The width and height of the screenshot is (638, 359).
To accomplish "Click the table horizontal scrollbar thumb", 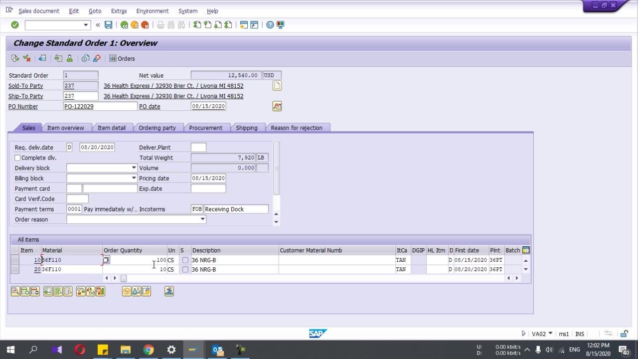I will click(124, 278).
